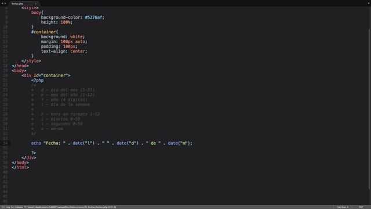
Task: Click the vertical scrollbar
Action: pos(369,109)
